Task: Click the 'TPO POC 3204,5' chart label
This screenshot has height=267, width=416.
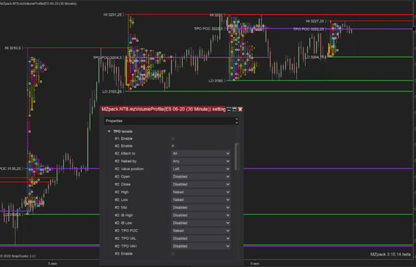Action: coord(108,58)
